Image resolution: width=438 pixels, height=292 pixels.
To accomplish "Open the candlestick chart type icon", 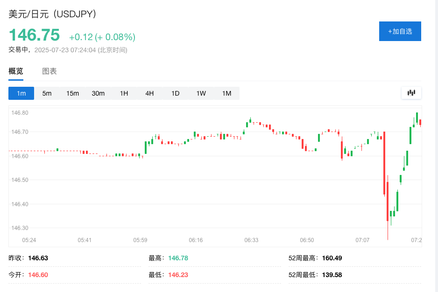I will click(411, 93).
